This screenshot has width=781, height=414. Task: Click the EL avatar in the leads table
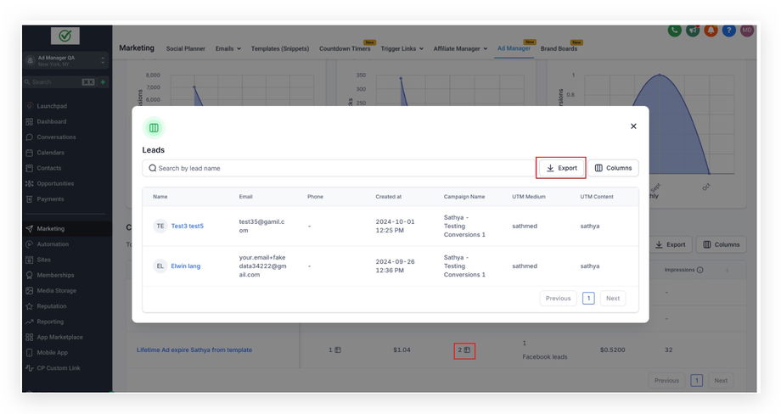coord(160,266)
